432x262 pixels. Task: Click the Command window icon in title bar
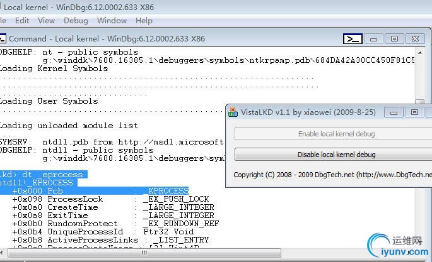(3, 39)
